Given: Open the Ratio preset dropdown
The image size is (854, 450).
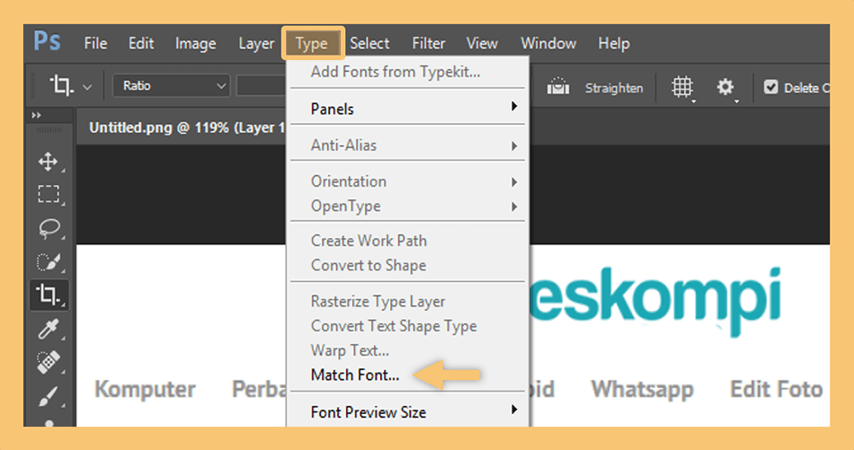Looking at the screenshot, I should 171,86.
